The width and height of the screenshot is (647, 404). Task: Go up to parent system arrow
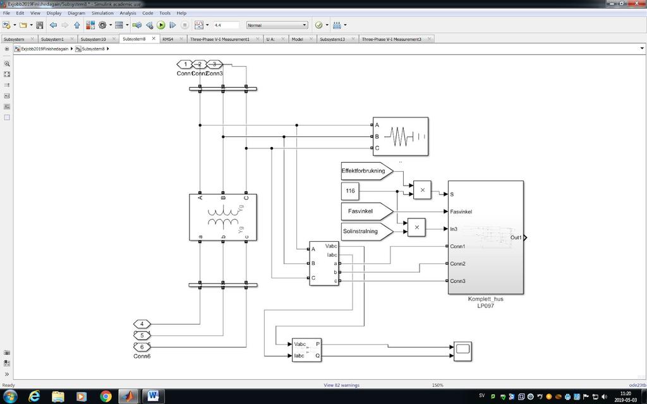(x=76, y=25)
